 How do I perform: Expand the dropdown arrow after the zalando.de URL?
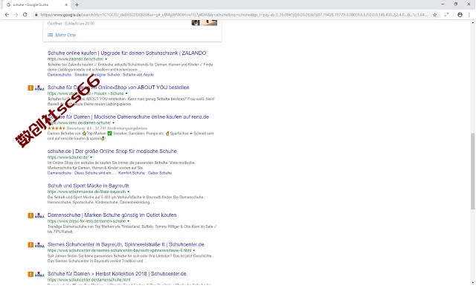pyautogui.click(x=106, y=59)
